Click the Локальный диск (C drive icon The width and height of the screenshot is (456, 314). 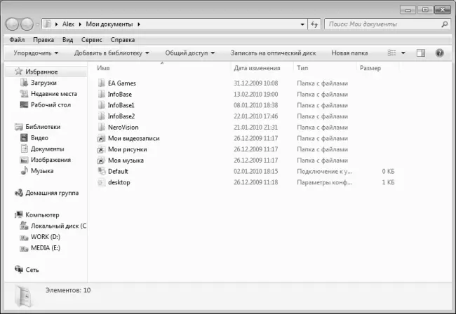pos(24,226)
